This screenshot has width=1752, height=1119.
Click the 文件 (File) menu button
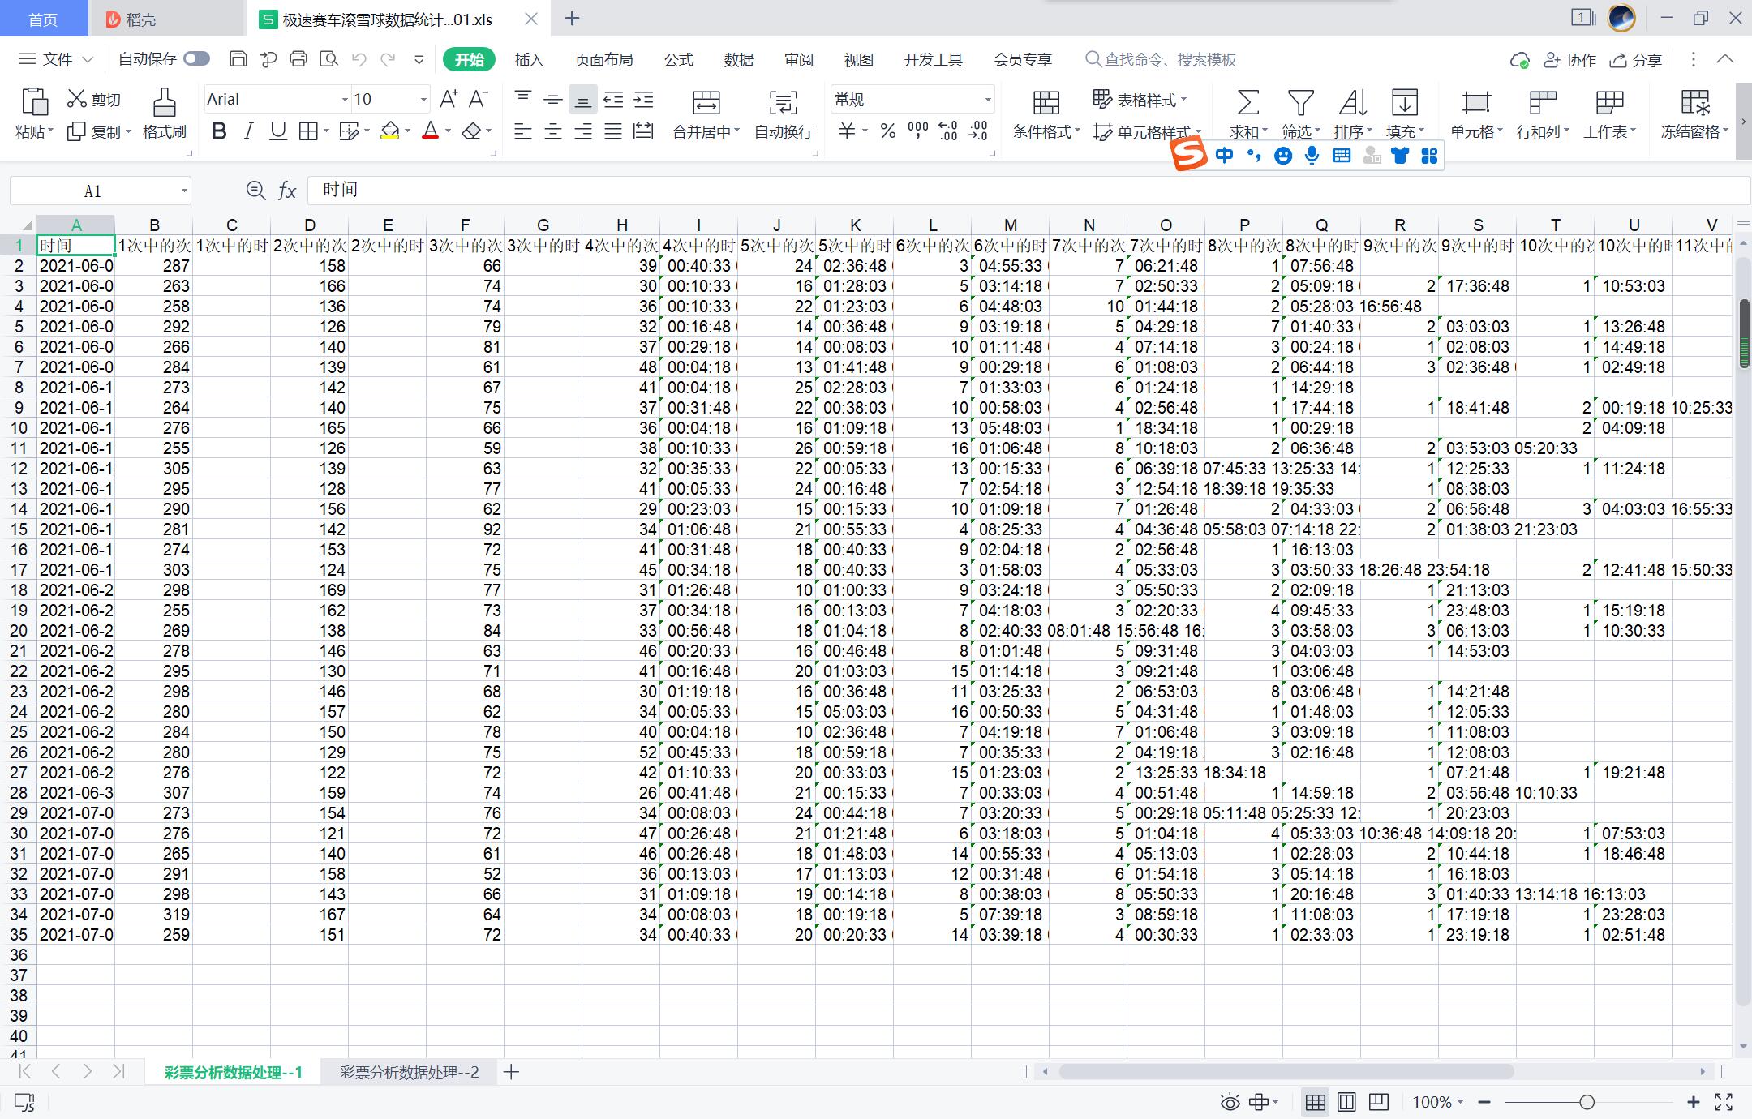(55, 59)
